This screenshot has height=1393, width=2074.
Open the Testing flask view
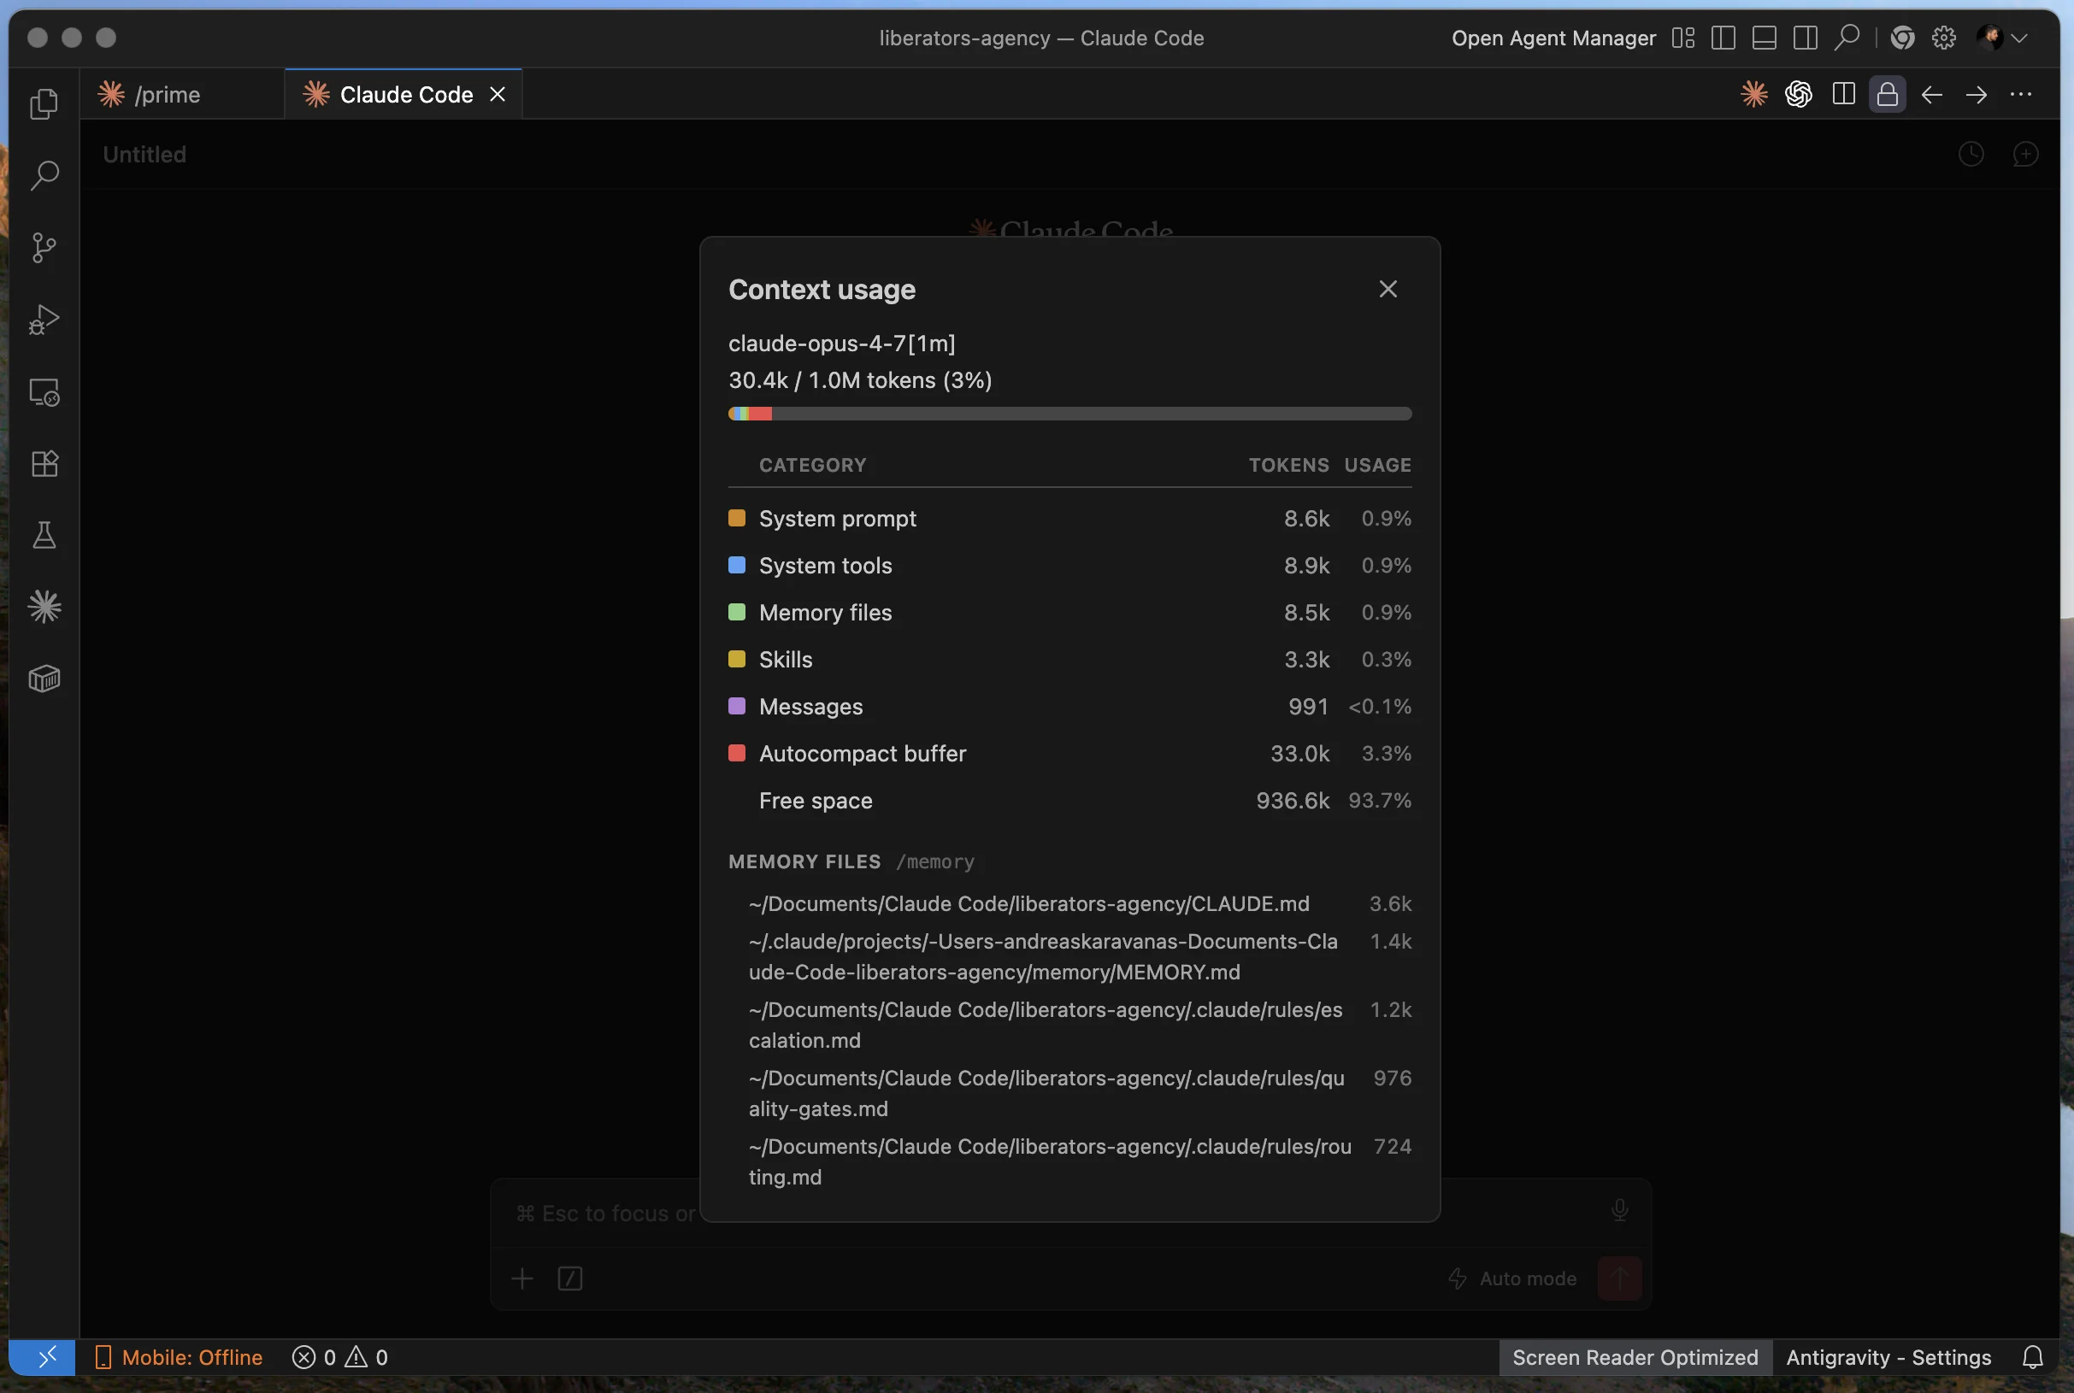point(44,535)
